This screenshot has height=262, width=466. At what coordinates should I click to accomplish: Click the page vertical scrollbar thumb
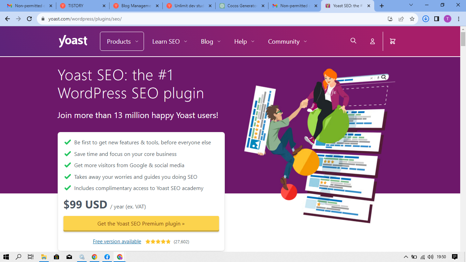click(x=463, y=39)
